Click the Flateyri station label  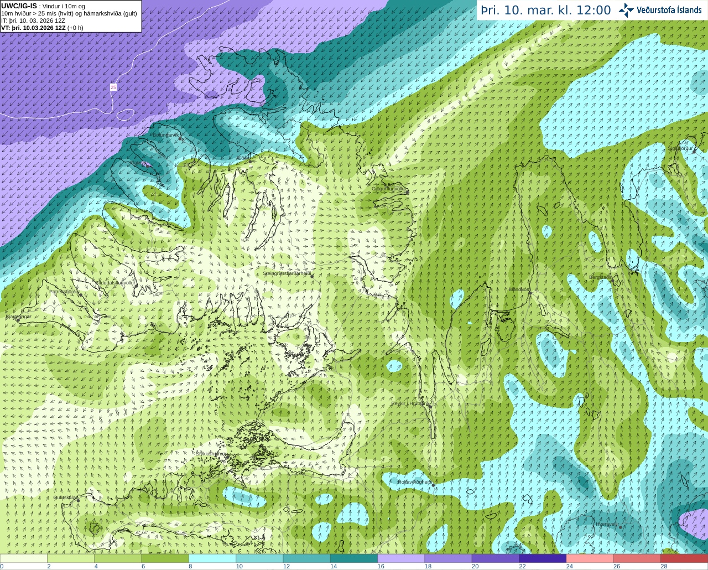(x=137, y=163)
